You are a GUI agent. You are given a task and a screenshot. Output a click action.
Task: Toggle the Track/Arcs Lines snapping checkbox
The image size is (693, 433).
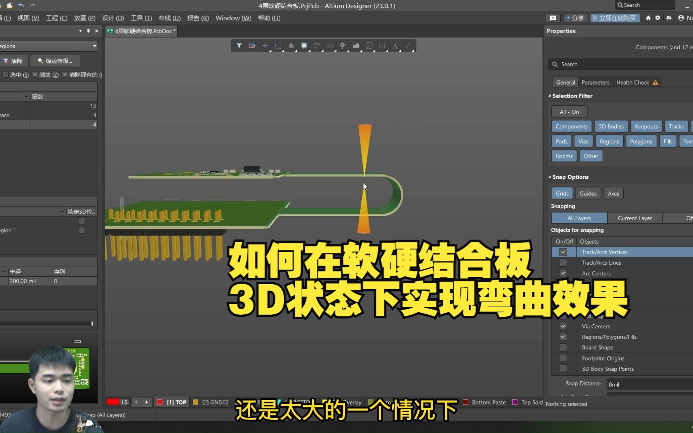click(x=563, y=263)
